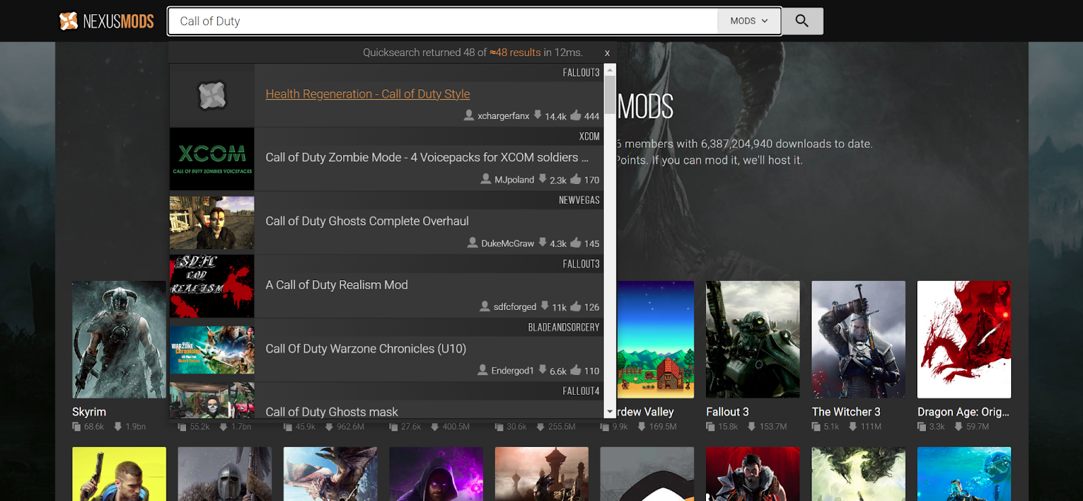Open the Nexus Mods home logo

coord(106,21)
